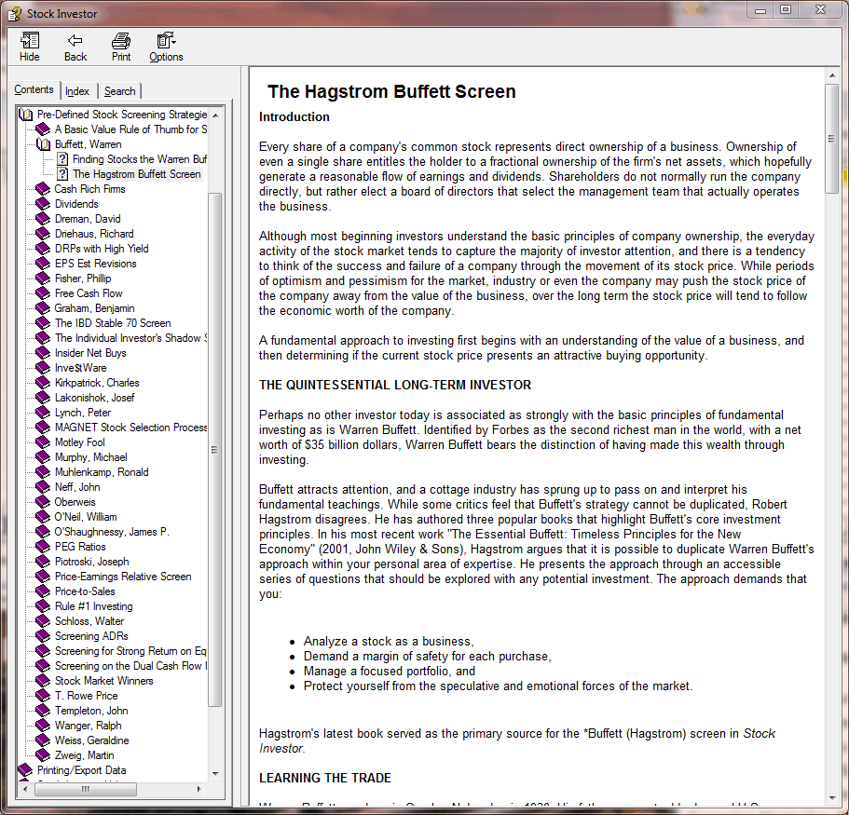Click page icon for Finding Stocks topic
849x815 pixels.
[62, 159]
